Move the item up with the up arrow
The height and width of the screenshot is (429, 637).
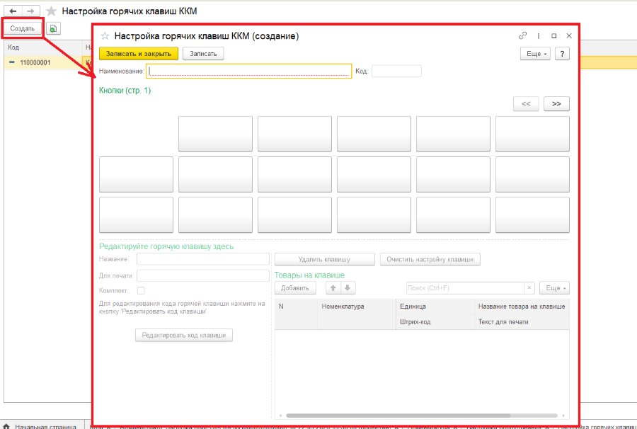pyautogui.click(x=333, y=288)
